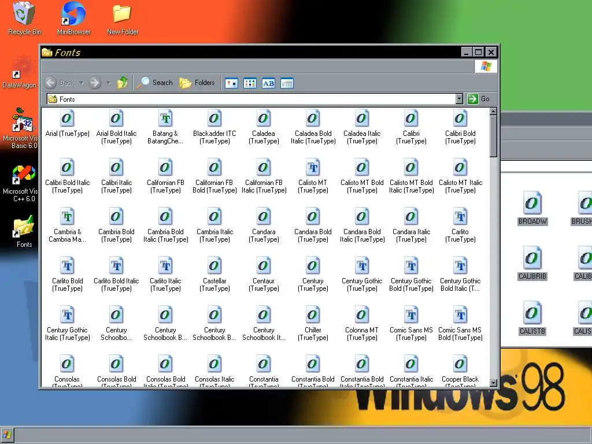Click the Search toolbar button
Screen dimensions: 592x444
[155, 83]
